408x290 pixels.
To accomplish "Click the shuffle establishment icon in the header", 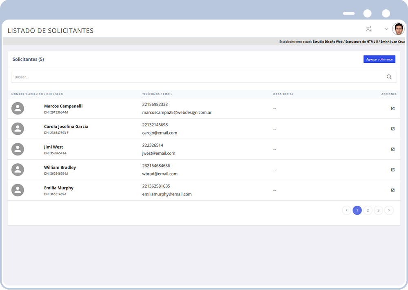I will click(368, 29).
